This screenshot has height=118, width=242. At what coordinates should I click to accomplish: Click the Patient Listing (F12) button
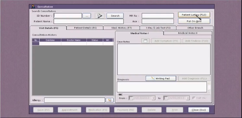194,15
